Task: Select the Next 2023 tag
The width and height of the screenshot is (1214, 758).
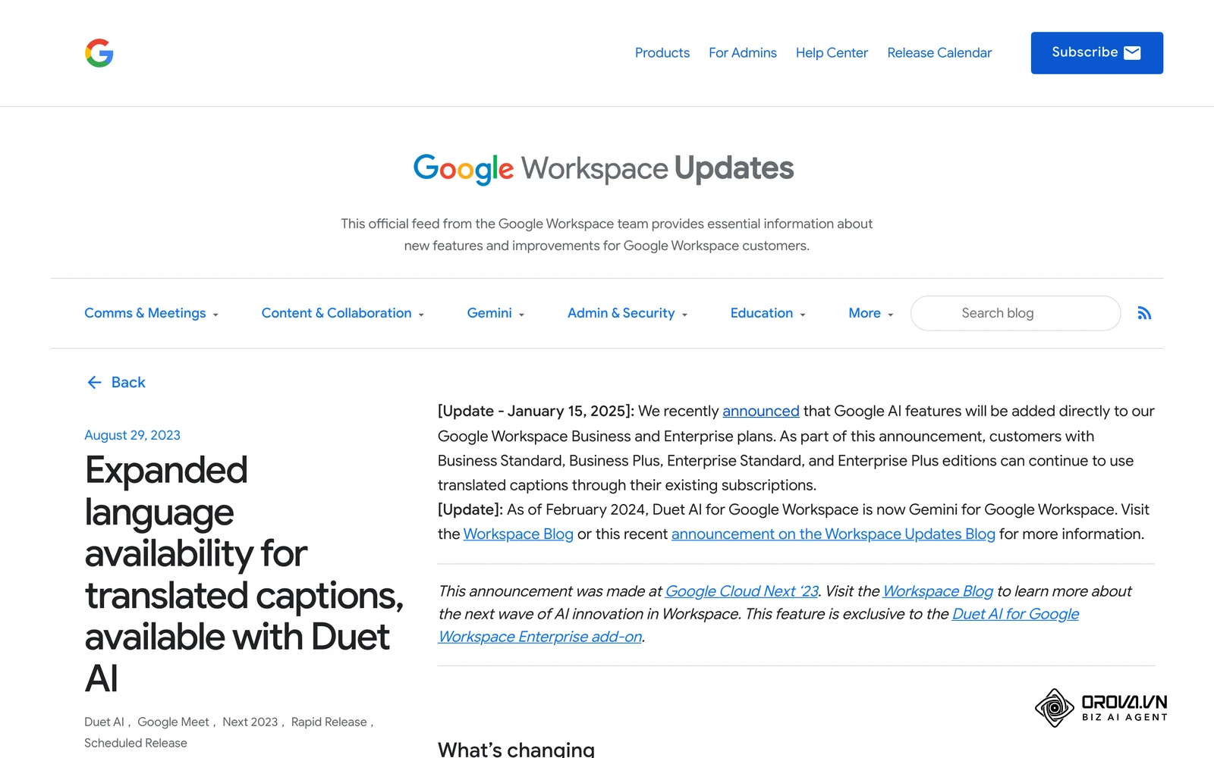Action: [x=250, y=722]
